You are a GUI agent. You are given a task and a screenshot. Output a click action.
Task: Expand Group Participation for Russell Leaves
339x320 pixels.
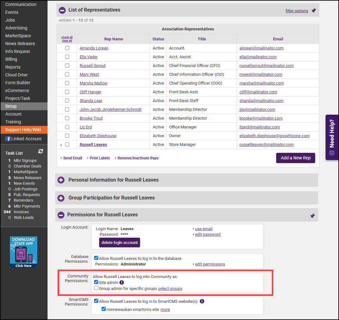coord(61,198)
